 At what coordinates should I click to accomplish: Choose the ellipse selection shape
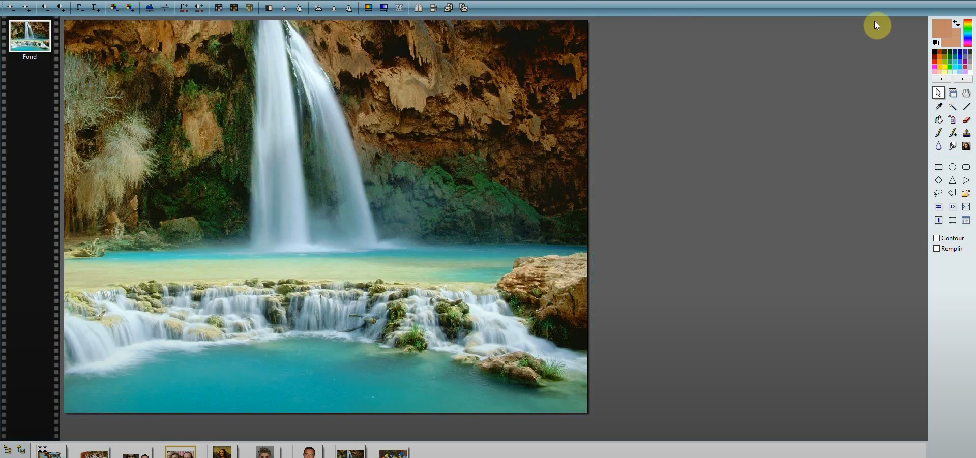952,167
